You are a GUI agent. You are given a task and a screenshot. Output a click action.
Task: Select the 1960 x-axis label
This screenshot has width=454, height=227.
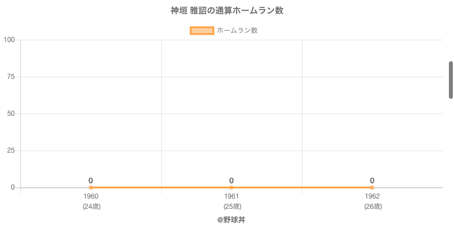[91, 196]
